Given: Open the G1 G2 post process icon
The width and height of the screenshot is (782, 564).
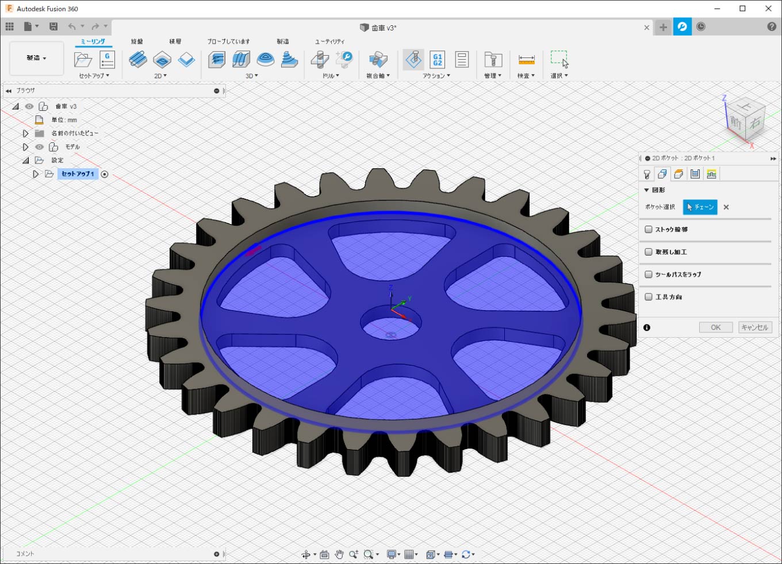Looking at the screenshot, I should 438,60.
